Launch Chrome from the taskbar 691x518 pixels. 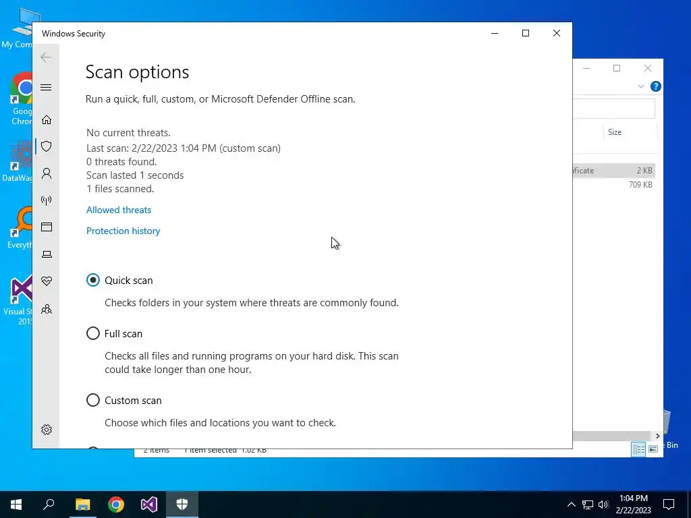click(x=116, y=505)
